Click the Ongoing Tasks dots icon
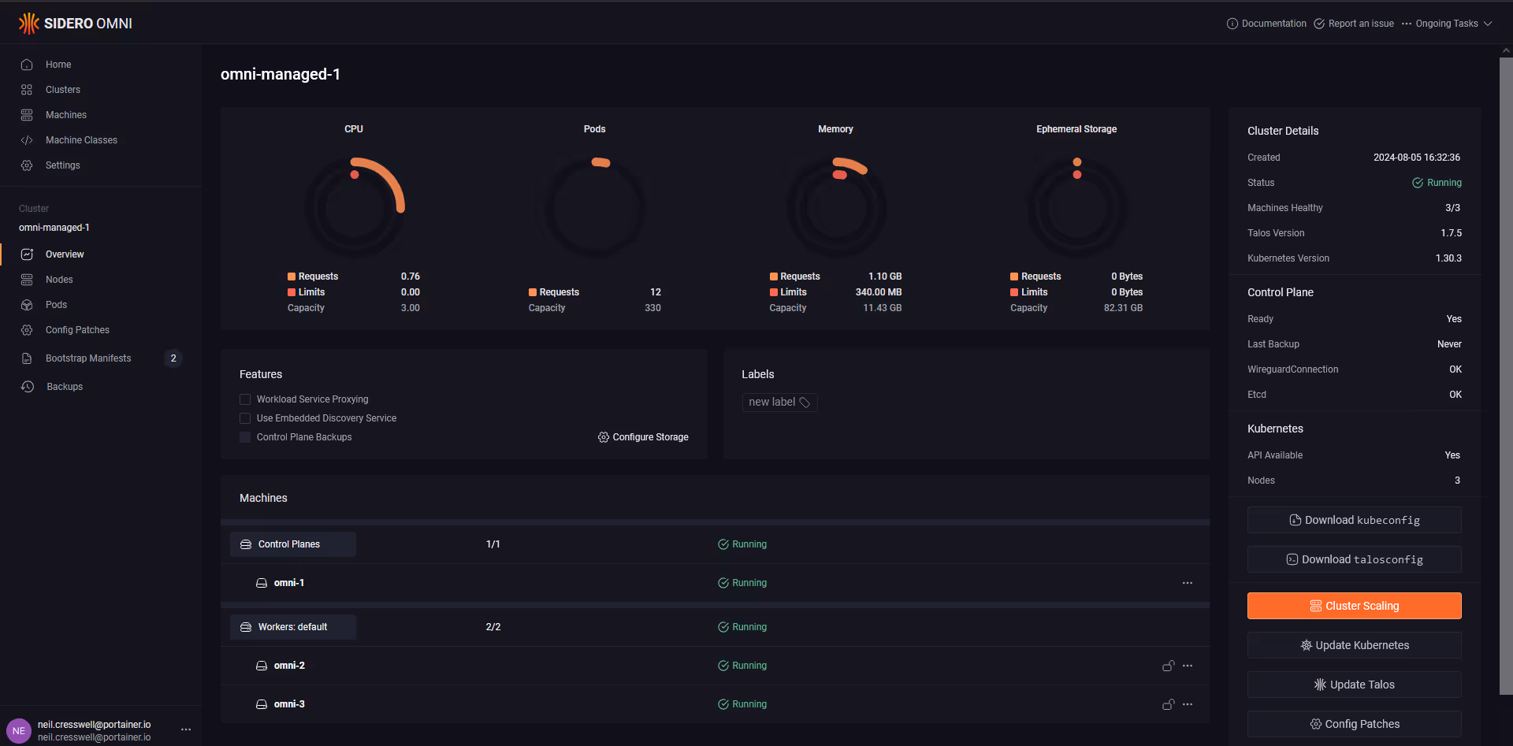 1407,24
